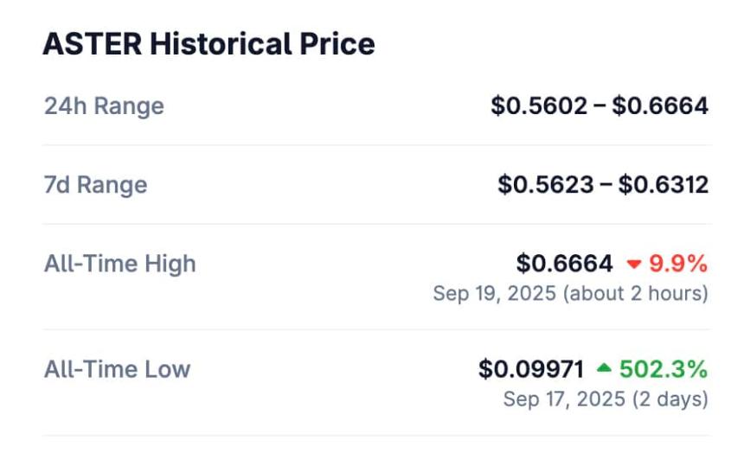Click the all-time high price $0.6664
This screenshot has width=744, height=453.
[x=565, y=264]
